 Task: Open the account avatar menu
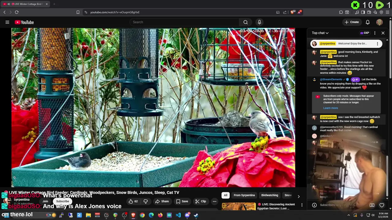click(379, 22)
